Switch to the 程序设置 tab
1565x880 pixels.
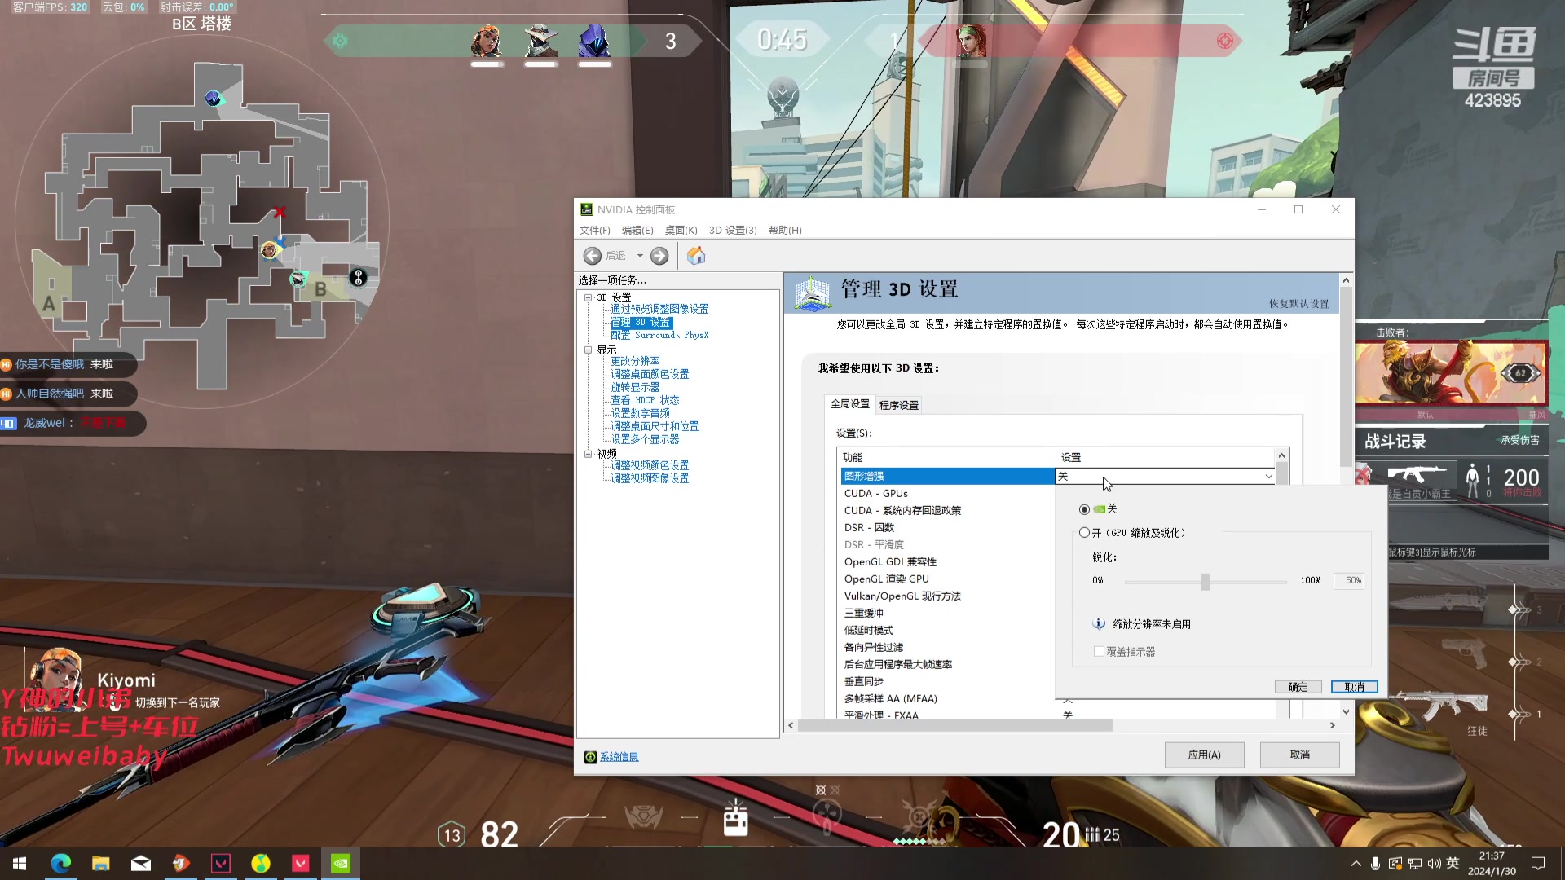coord(899,405)
